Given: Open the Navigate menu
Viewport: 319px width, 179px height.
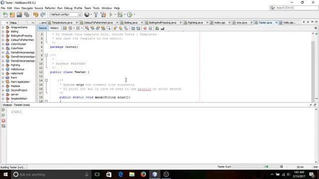Looking at the screenshot, I should pos(27,8).
